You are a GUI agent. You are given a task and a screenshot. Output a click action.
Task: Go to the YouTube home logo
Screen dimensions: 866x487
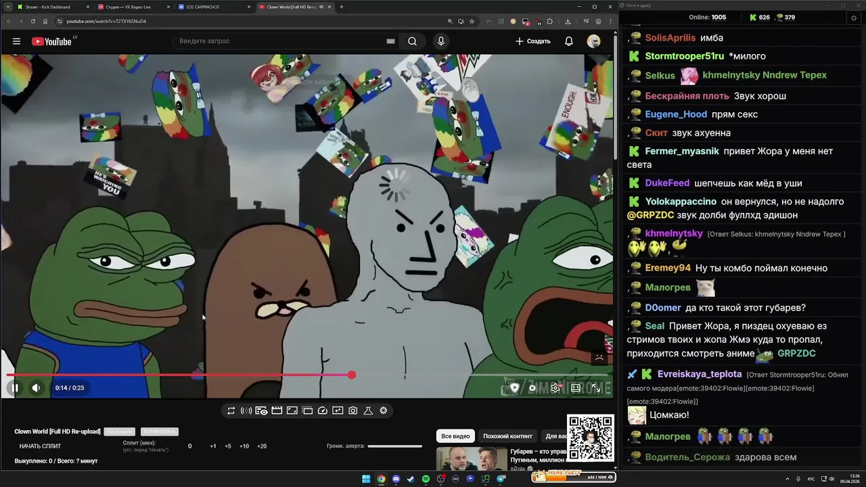click(x=51, y=41)
